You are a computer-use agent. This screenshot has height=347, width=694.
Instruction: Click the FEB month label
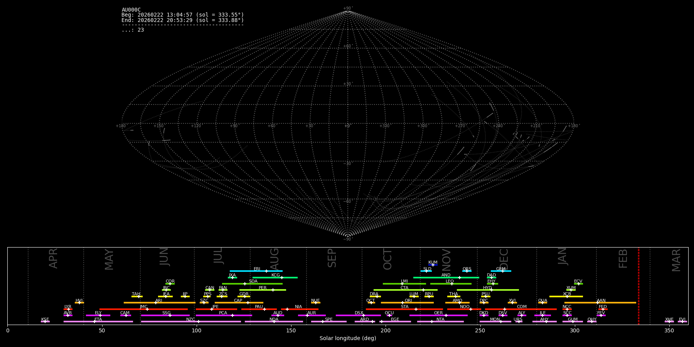[x=623, y=258]
